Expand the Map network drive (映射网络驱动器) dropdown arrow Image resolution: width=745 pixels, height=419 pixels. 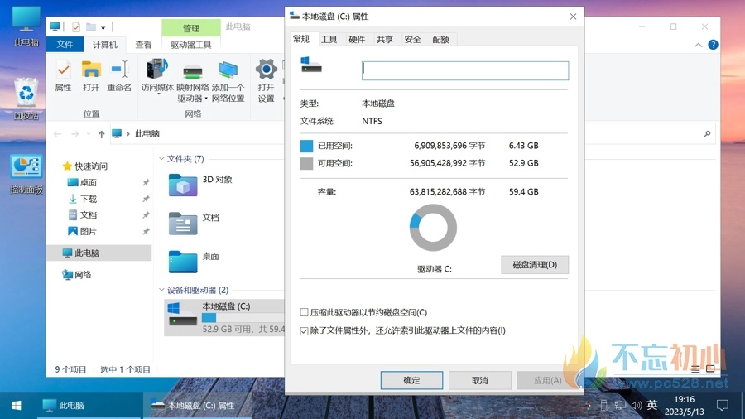click(x=206, y=99)
